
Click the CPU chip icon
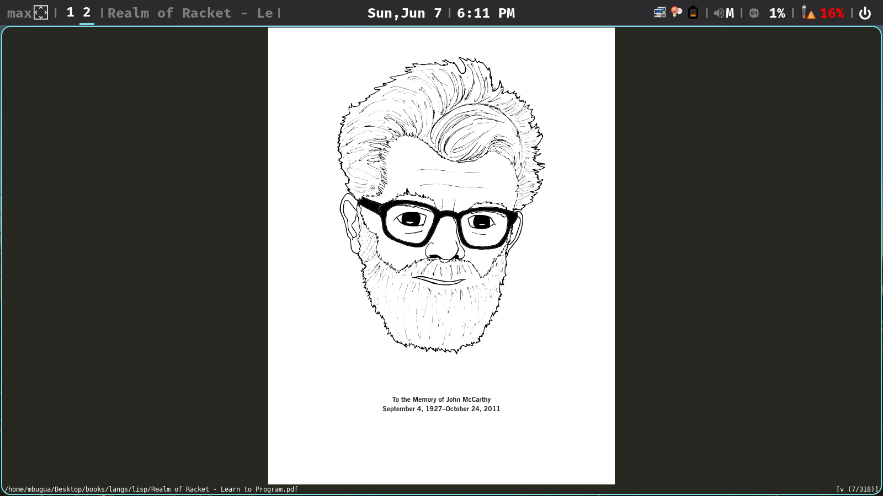point(754,13)
